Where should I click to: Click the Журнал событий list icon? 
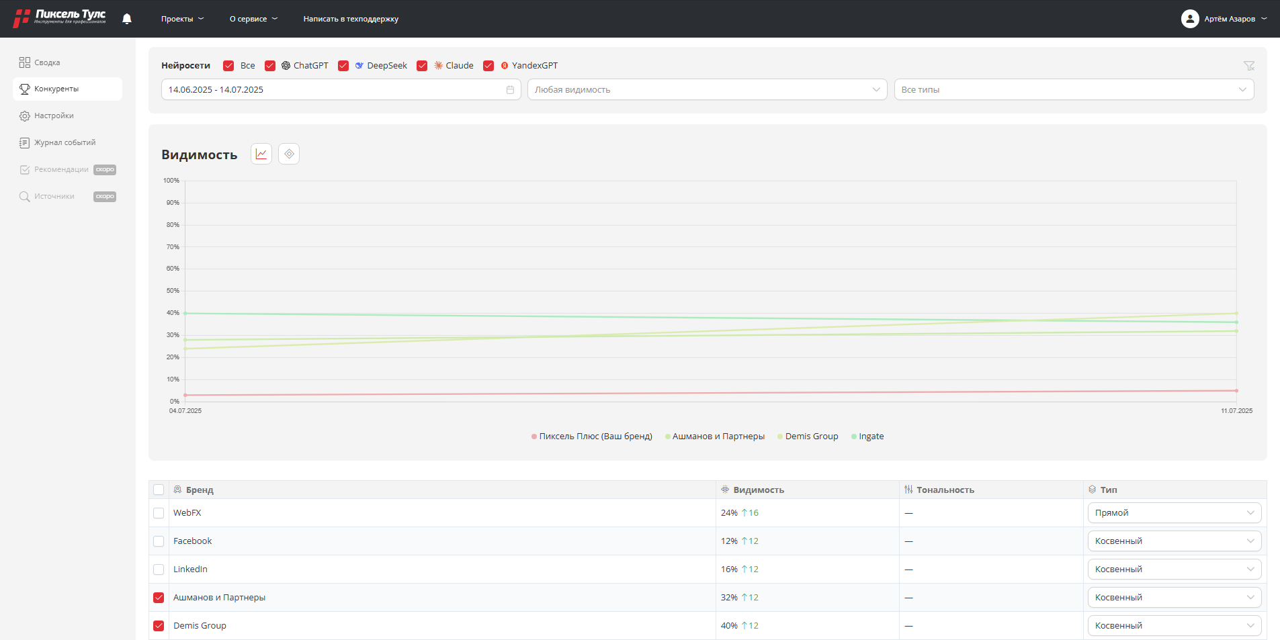point(25,143)
